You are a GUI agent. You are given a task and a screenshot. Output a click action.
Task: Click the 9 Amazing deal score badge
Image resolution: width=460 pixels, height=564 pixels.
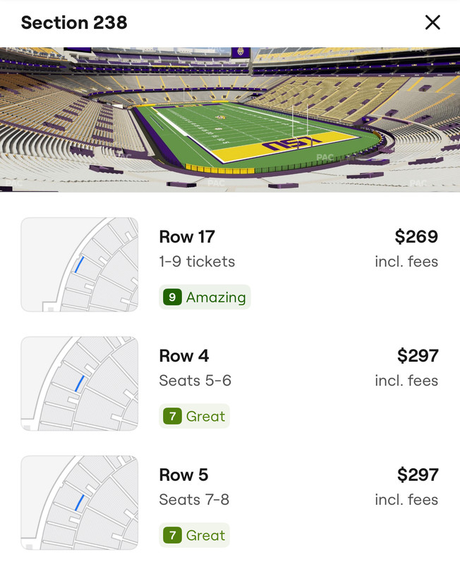tap(205, 297)
